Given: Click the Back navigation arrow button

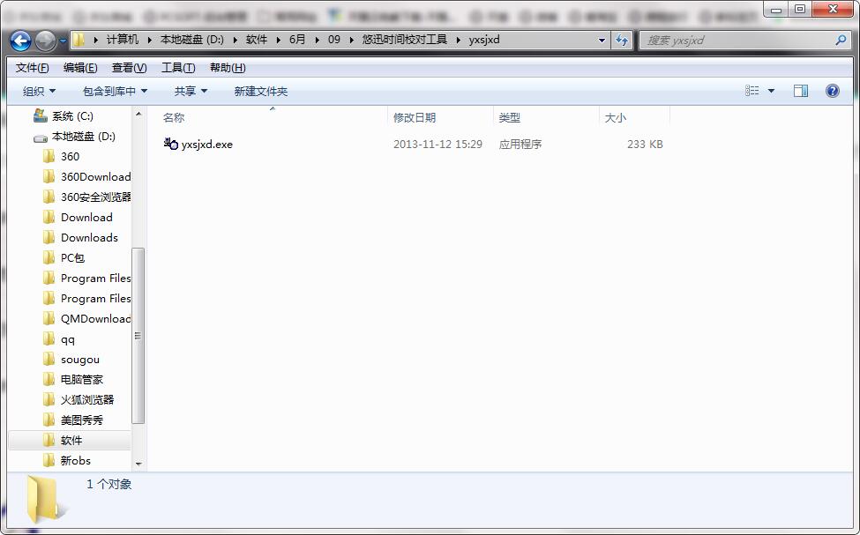Looking at the screenshot, I should (20, 41).
